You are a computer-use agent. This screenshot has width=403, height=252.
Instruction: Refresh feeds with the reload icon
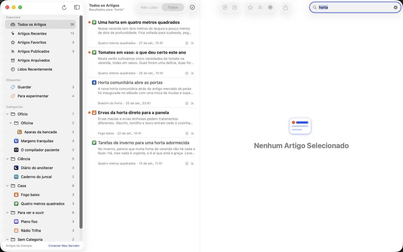coord(64,8)
